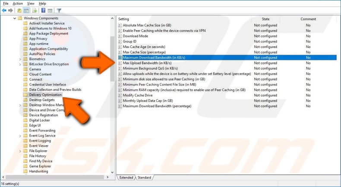Select the Event Forwarding folder

(x=42, y=130)
